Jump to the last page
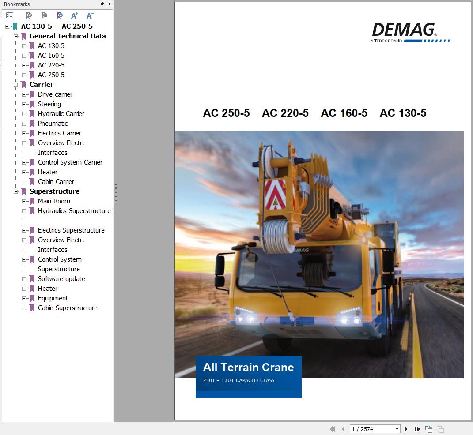 coord(417,429)
